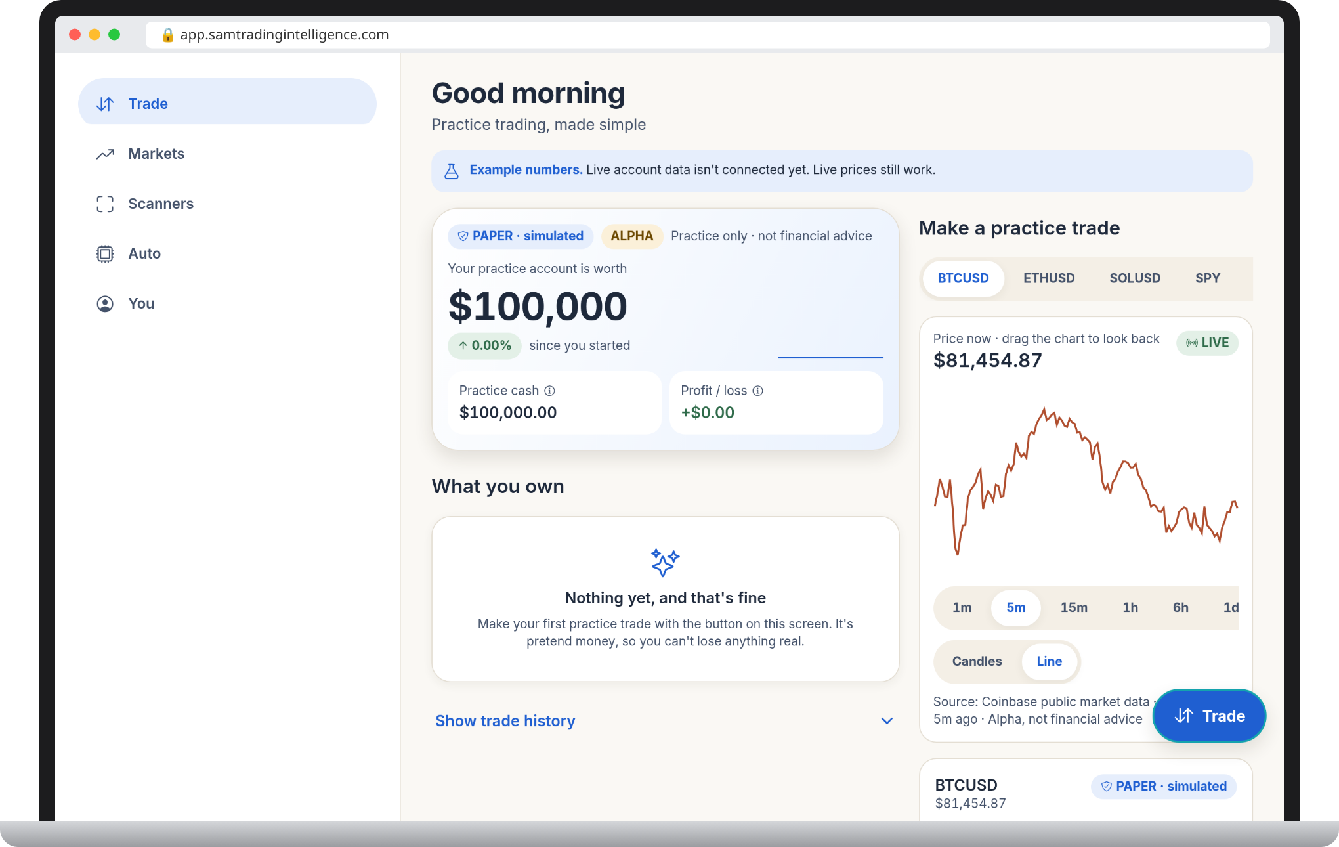Click the You profile icon
Viewport: 1339px width, 847px height.
[x=105, y=303]
